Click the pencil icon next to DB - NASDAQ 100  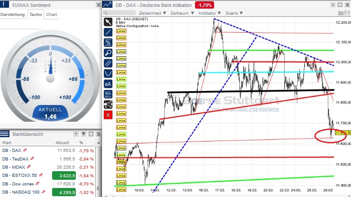click(43, 192)
